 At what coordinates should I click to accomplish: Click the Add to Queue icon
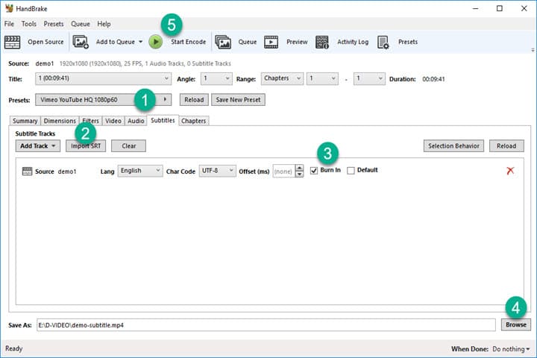81,42
